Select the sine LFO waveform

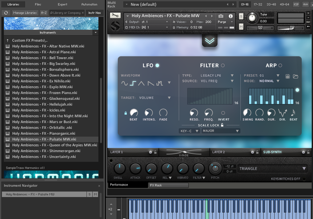pyautogui.click(x=124, y=83)
